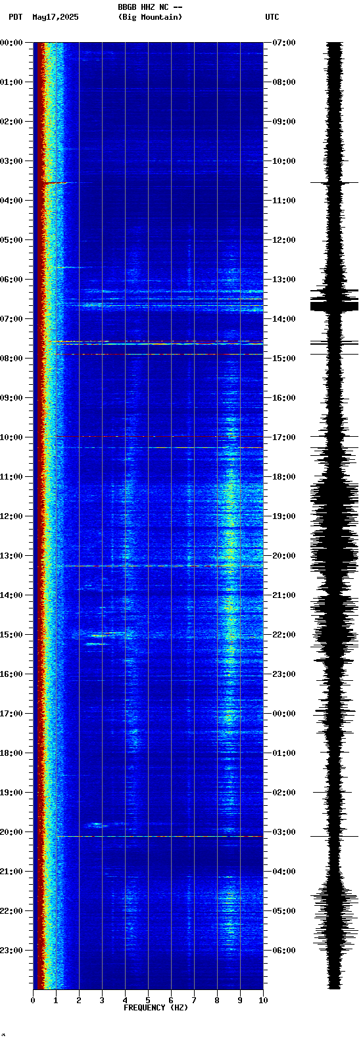This screenshot has width=363, height=1042.
Task: Click the UTC time label '14:00'
Action: click(284, 319)
